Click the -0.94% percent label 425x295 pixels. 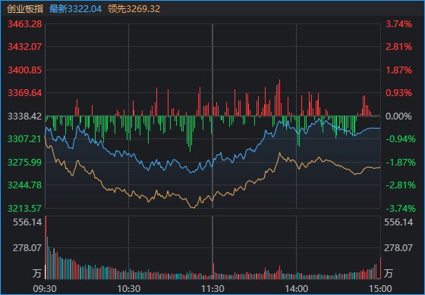point(401,139)
